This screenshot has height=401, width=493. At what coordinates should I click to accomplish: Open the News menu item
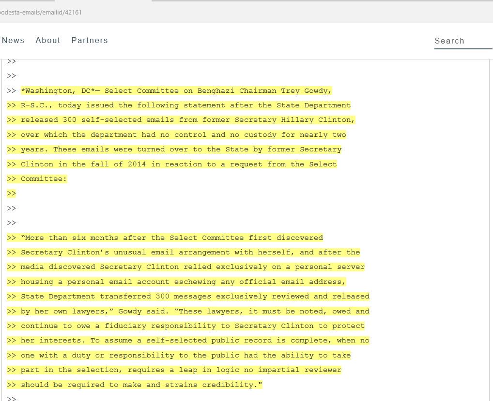click(x=13, y=41)
